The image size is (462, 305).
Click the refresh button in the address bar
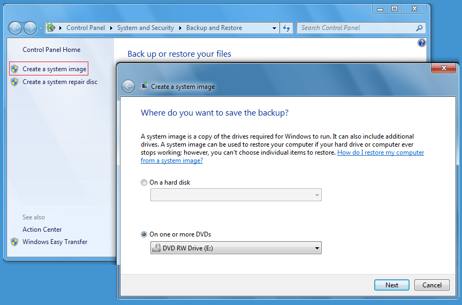(x=286, y=28)
